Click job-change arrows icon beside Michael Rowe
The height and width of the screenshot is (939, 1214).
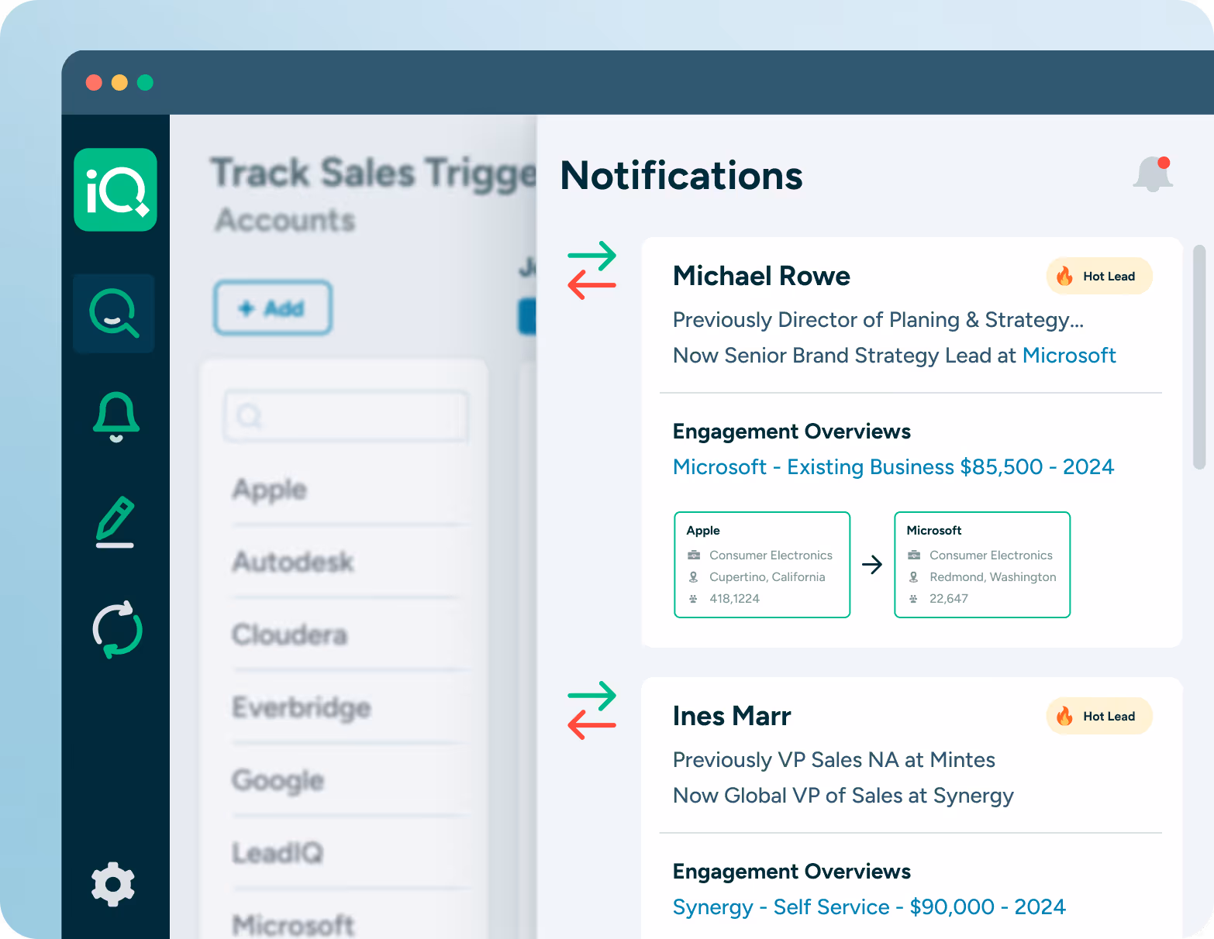[591, 270]
